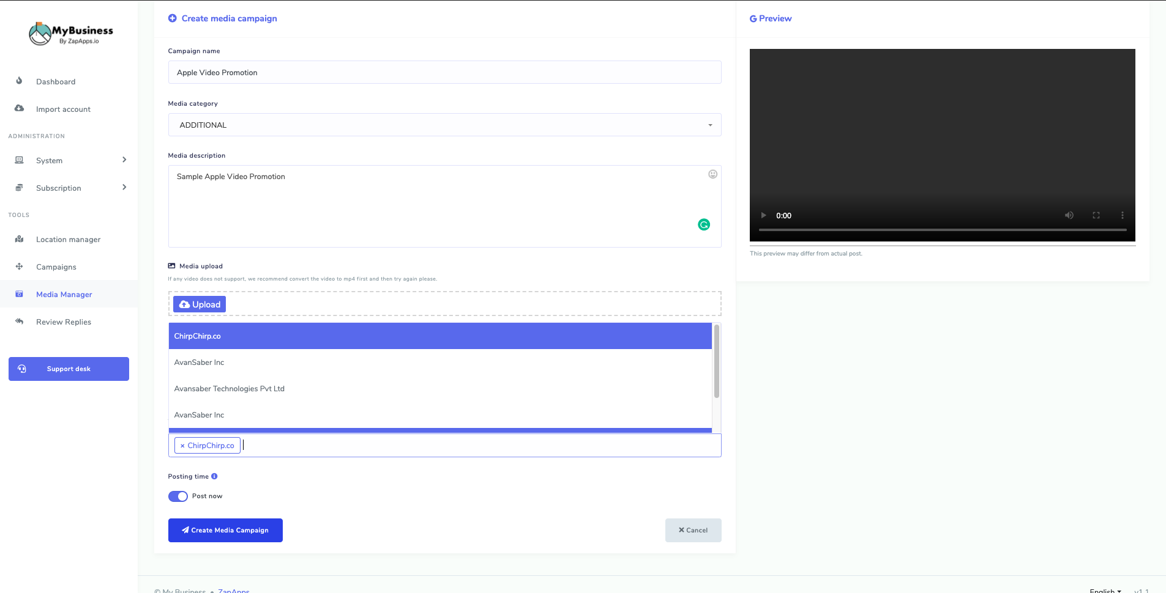Click the emoji picker icon in description
This screenshot has width=1166, height=593.
(712, 174)
